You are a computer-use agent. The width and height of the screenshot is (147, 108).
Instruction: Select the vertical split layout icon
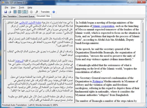[x=19, y=12]
